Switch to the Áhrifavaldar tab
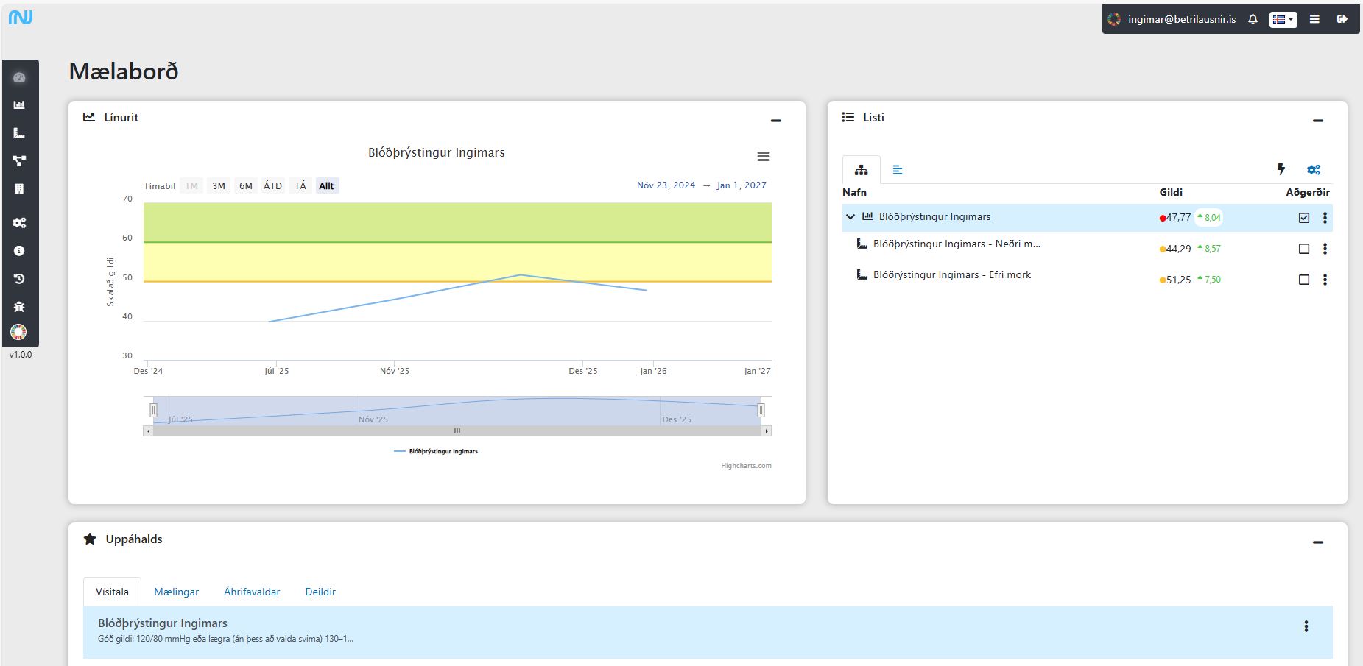1363x666 pixels. click(252, 592)
